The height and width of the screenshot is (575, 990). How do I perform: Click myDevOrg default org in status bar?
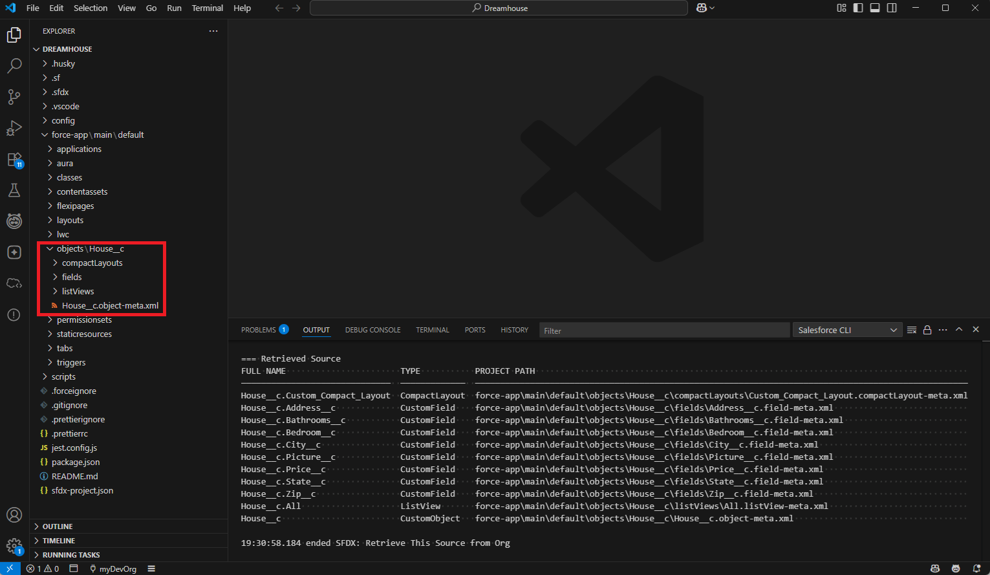[x=113, y=569]
